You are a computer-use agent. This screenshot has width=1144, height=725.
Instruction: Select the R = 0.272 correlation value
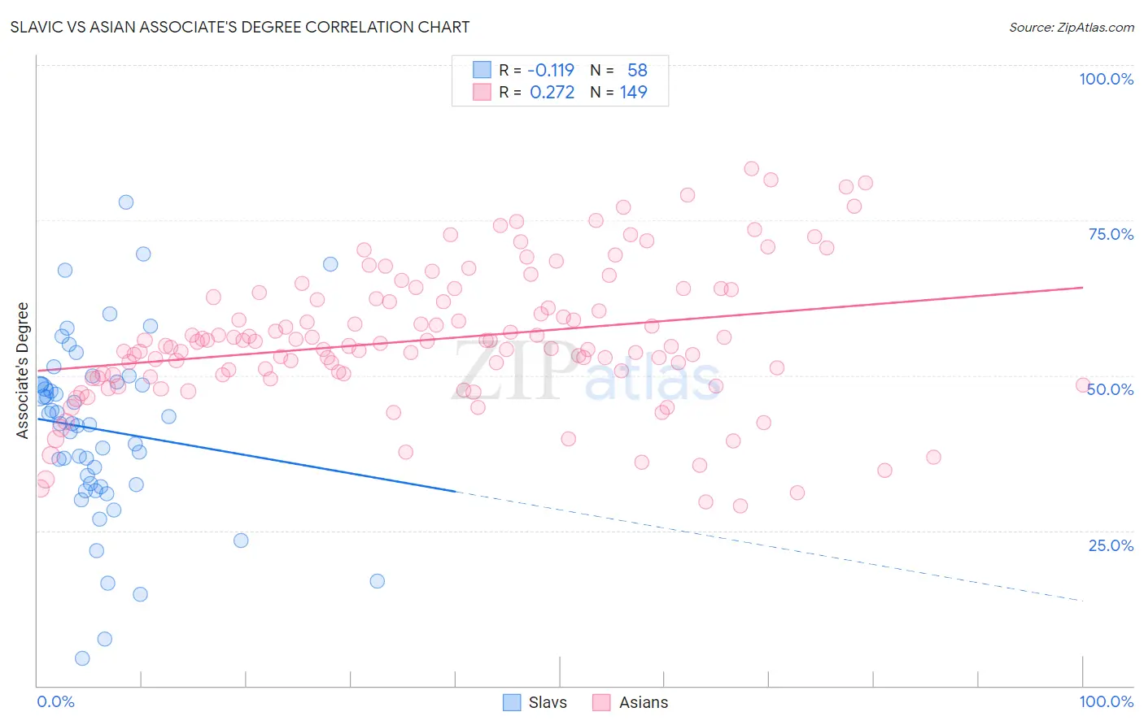[x=537, y=92]
